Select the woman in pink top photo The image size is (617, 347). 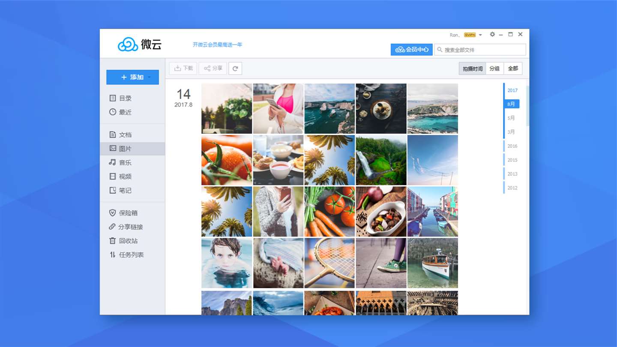pos(278,108)
